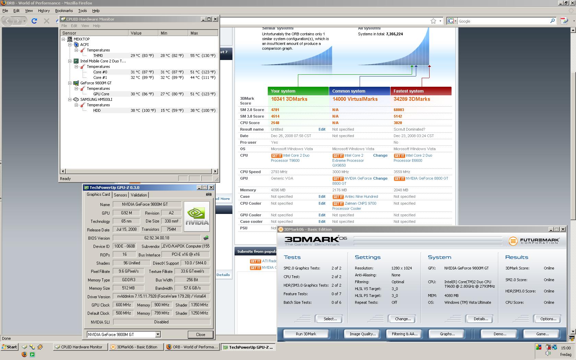Collapse the Intel Mobile Core 2 Duo node
The height and width of the screenshot is (360, 576).
pos(70,61)
